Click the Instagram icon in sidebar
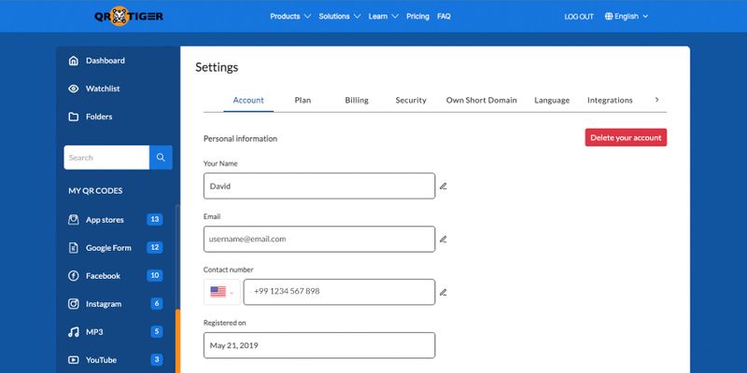Screen dimensions: 747x373 click(74, 304)
